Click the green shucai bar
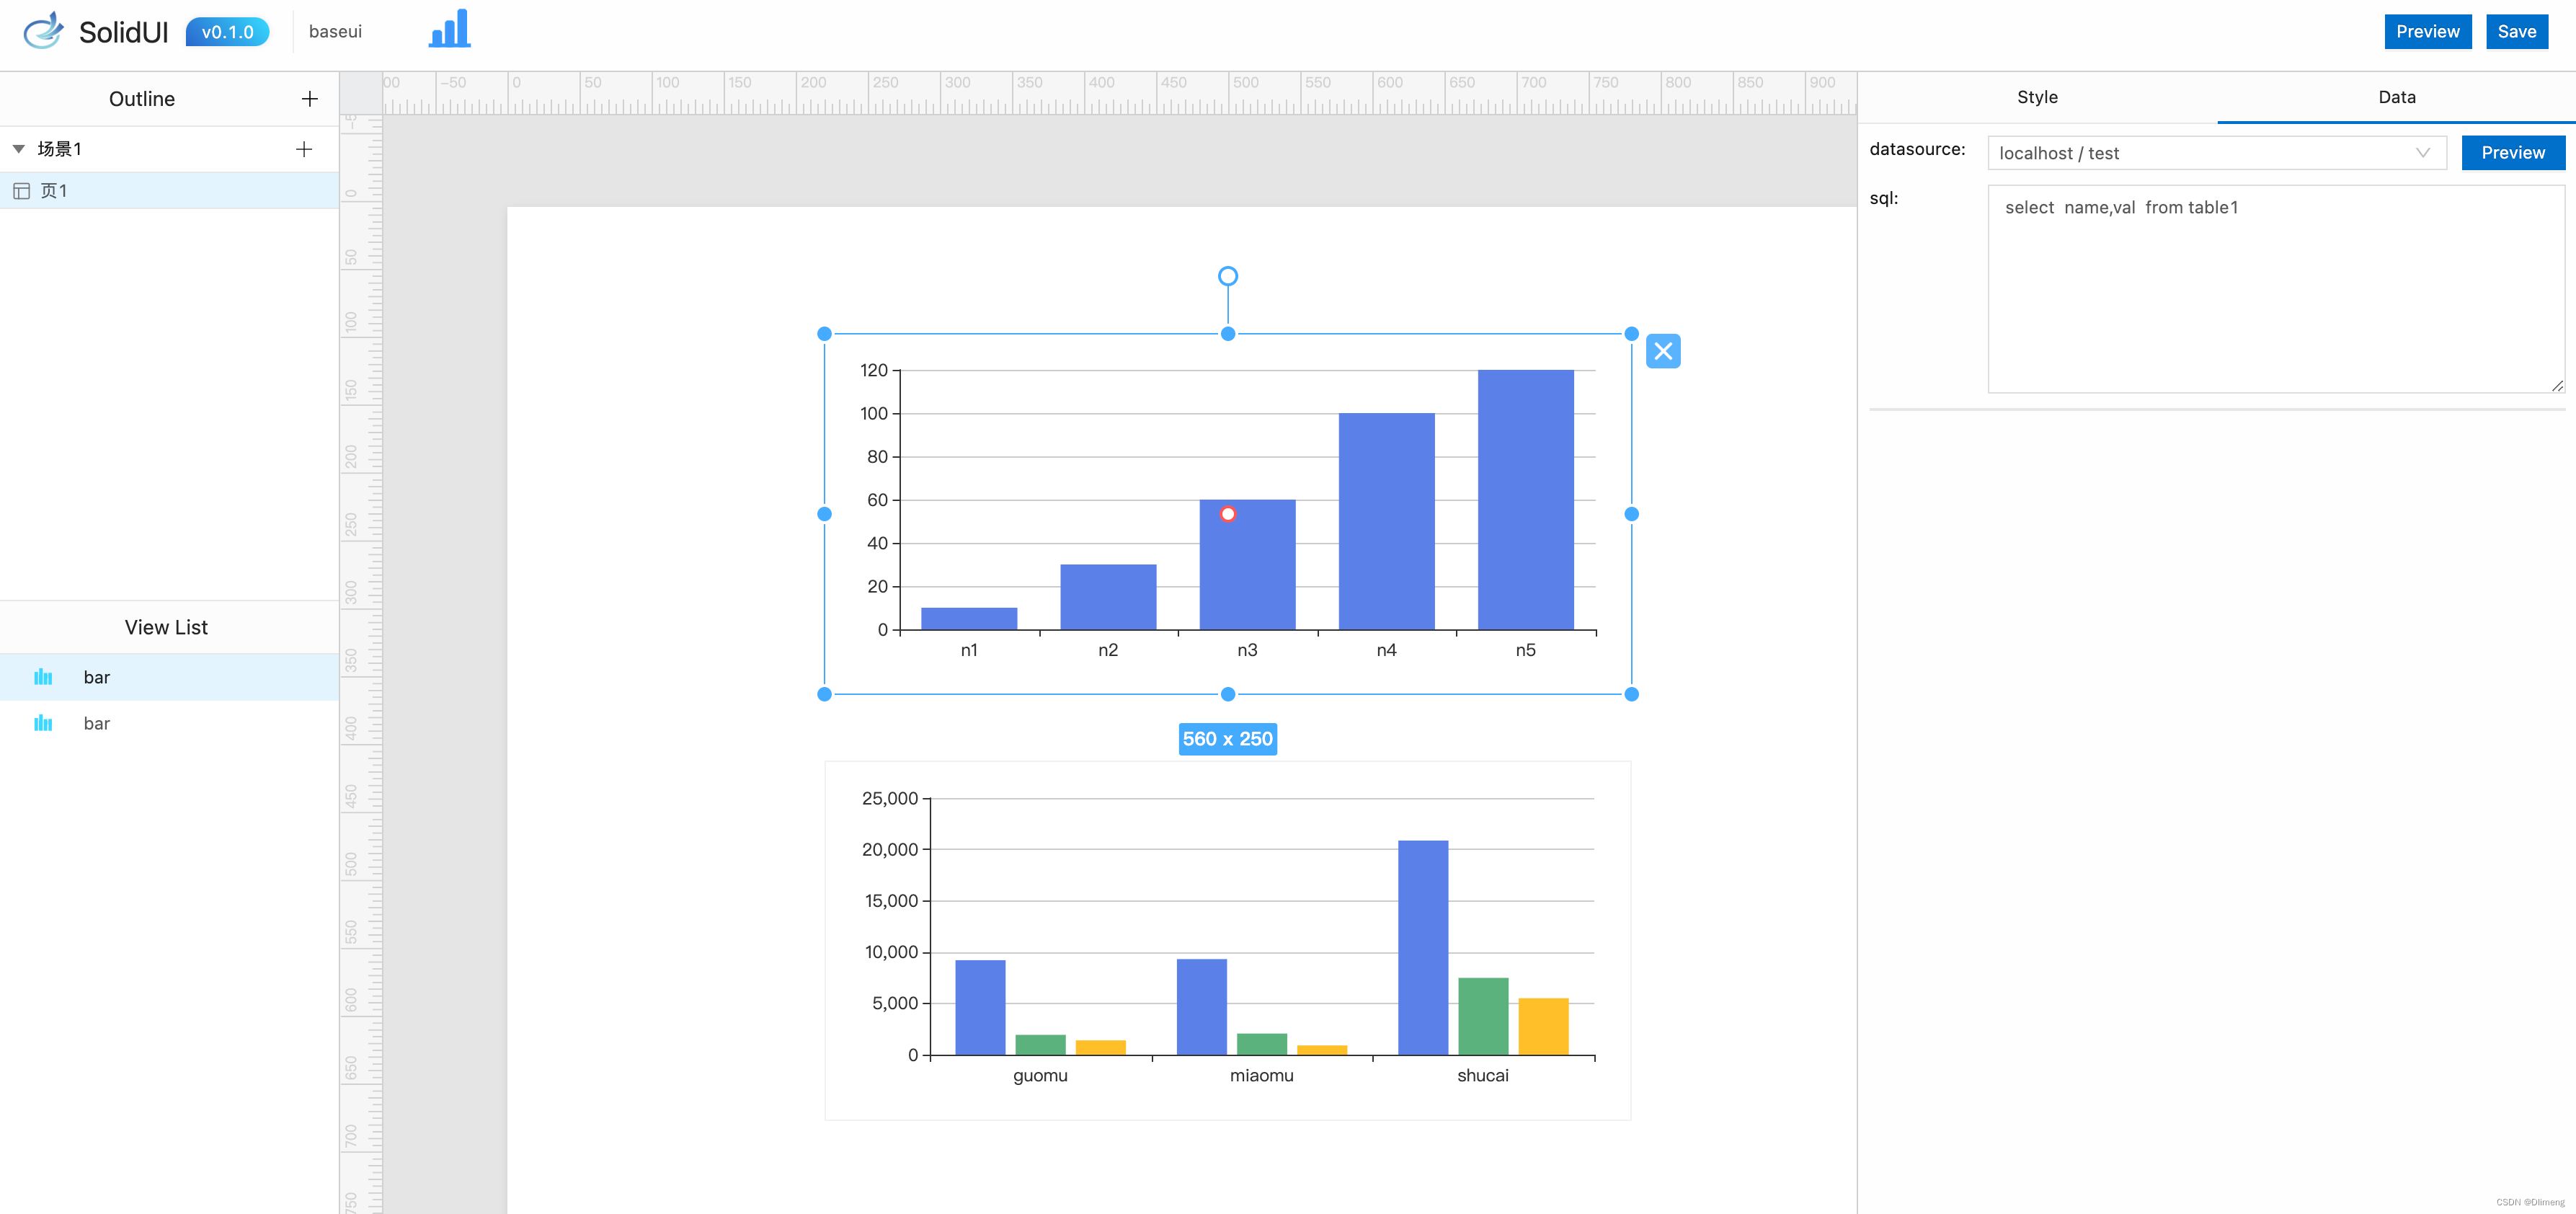The image size is (2576, 1214). [1483, 1016]
